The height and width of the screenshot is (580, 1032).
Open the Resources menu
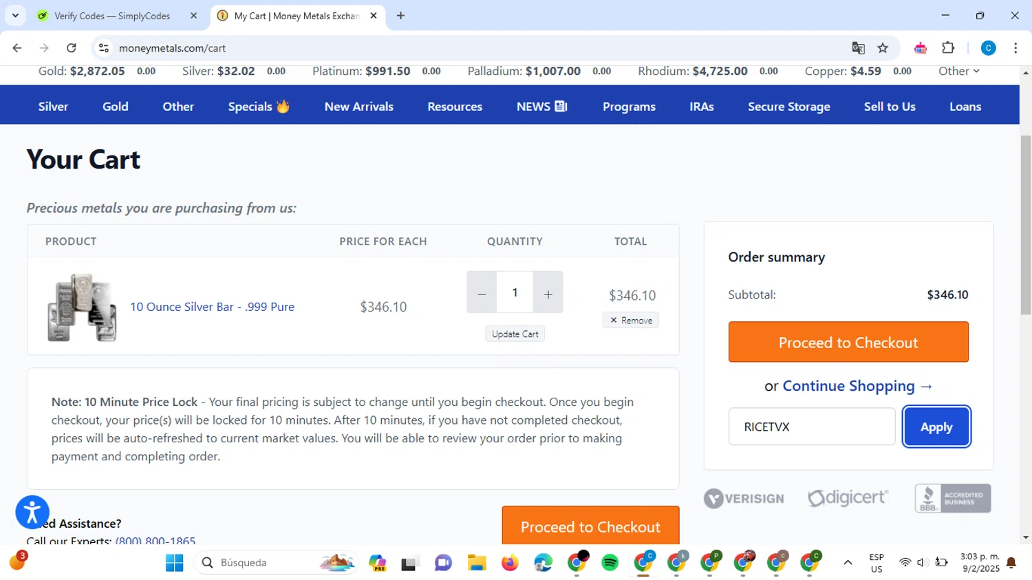pos(455,107)
